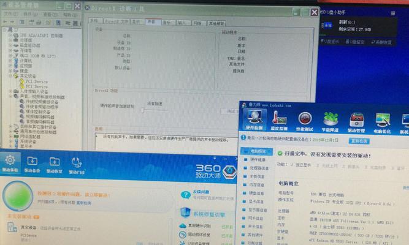Screen dimensions: 409x245
Task: Select 媒体控制设备 in Device Manager tree
Action: click(x=37, y=112)
